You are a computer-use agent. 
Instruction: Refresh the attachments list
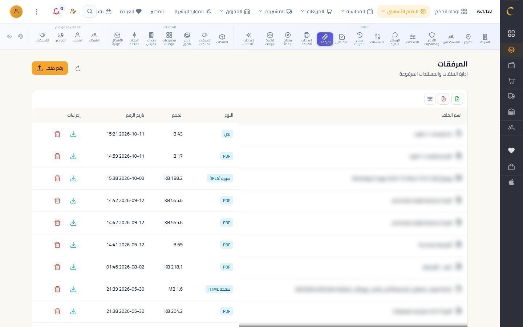tap(78, 68)
